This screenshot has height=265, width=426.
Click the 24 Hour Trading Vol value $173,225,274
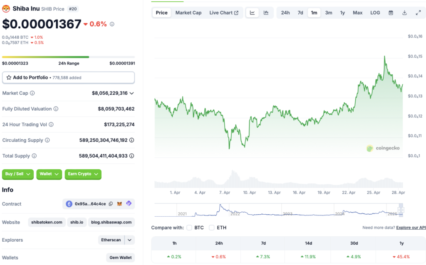[x=119, y=124]
